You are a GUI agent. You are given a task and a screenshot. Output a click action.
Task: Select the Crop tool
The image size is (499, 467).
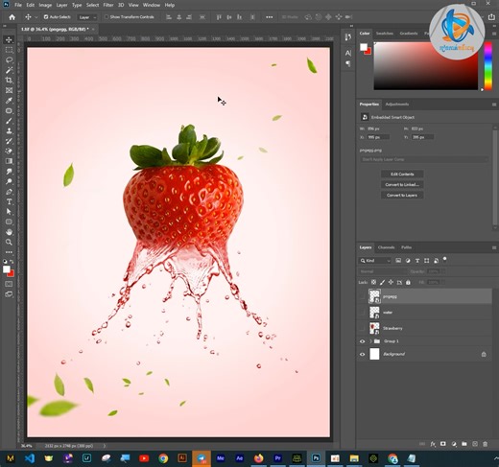click(9, 81)
